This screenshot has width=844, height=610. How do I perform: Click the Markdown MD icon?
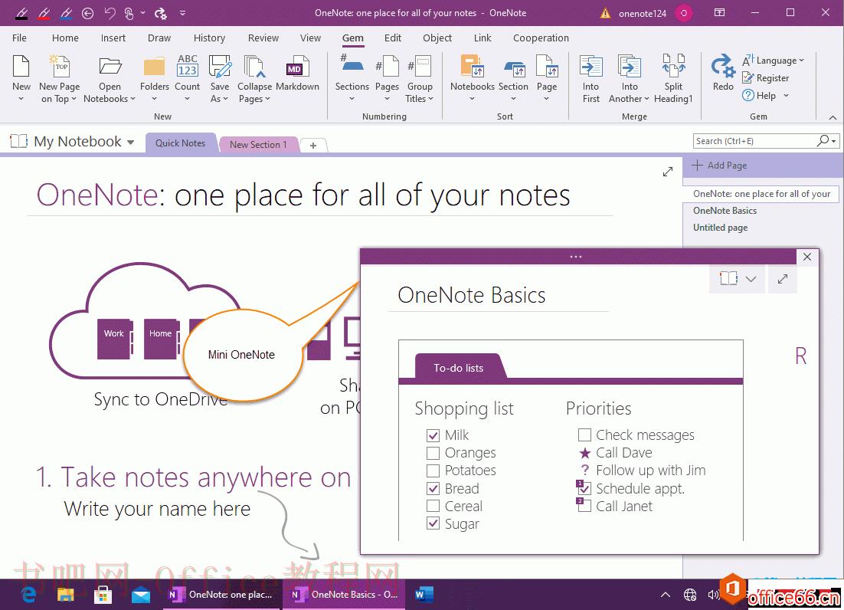[297, 66]
